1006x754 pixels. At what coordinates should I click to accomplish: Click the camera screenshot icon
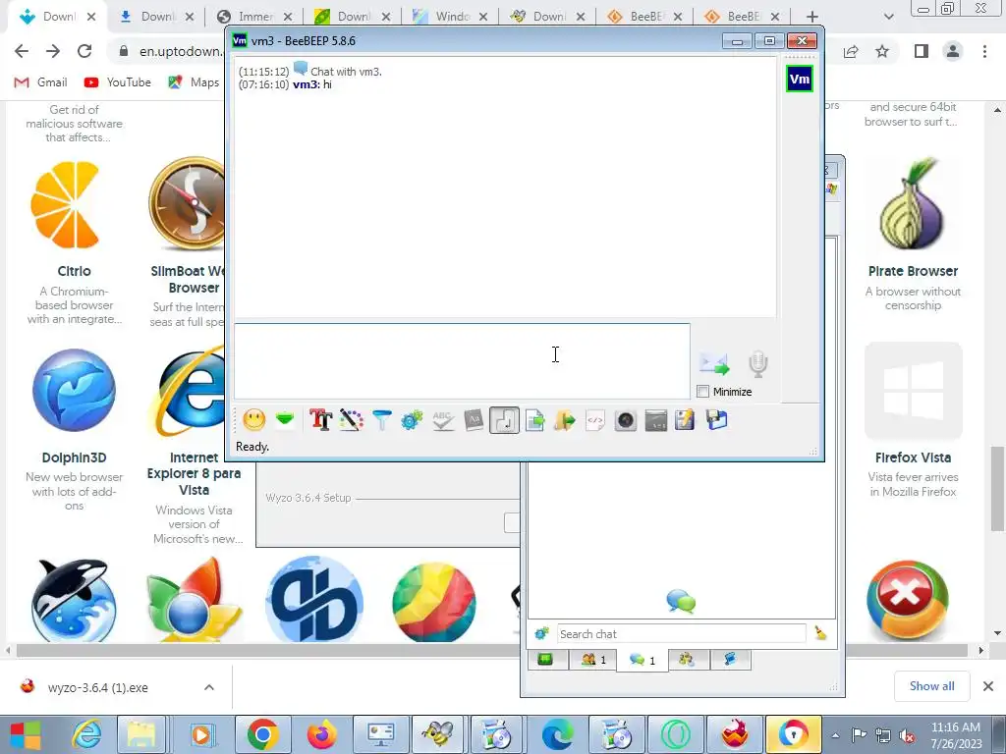click(626, 420)
